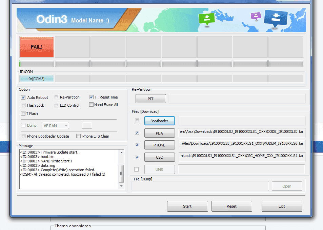
Task: Click the PIT file path field
Action: click(x=237, y=99)
